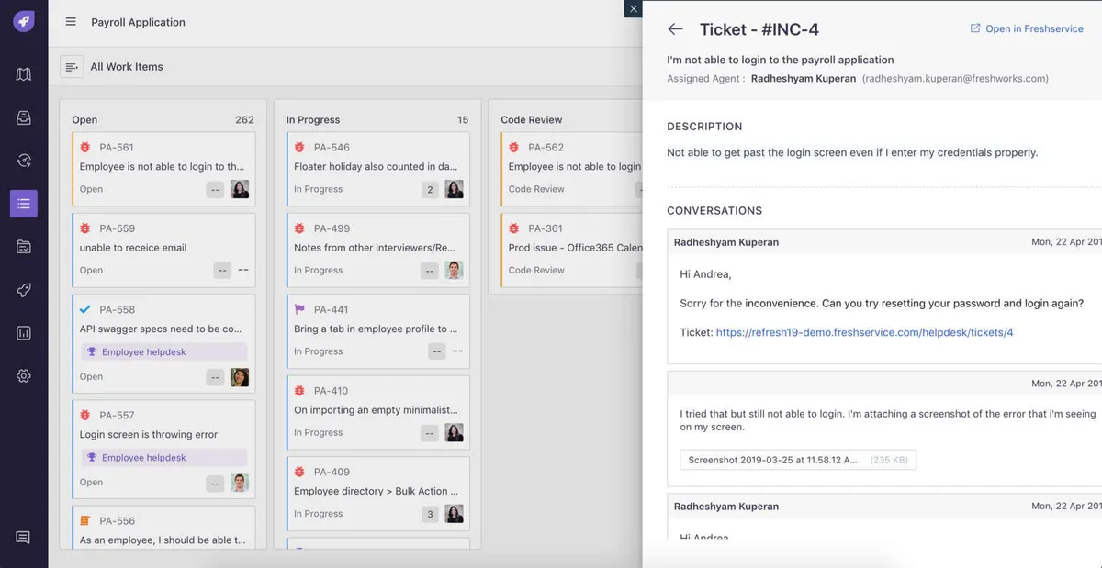Click the bug icon on card PA-499

299,228
